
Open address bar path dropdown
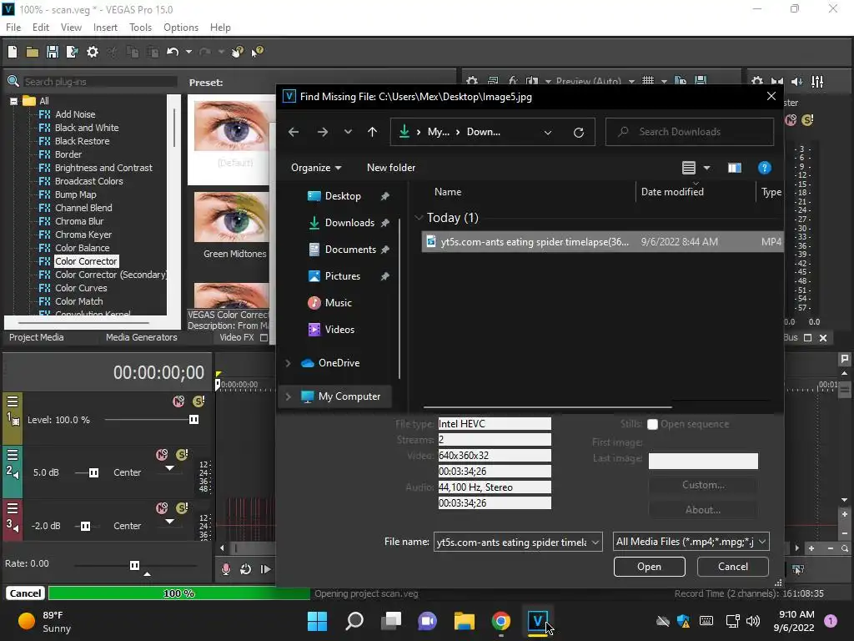pyautogui.click(x=548, y=132)
